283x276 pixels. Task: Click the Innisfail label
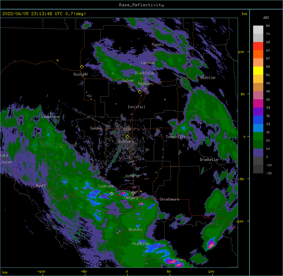(x=136, y=107)
